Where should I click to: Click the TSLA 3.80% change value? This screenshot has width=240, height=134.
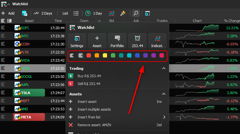point(232,93)
